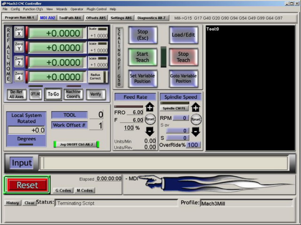Click the Z axis position readout
The height and width of the screenshot is (225, 301).
(x=56, y=62)
